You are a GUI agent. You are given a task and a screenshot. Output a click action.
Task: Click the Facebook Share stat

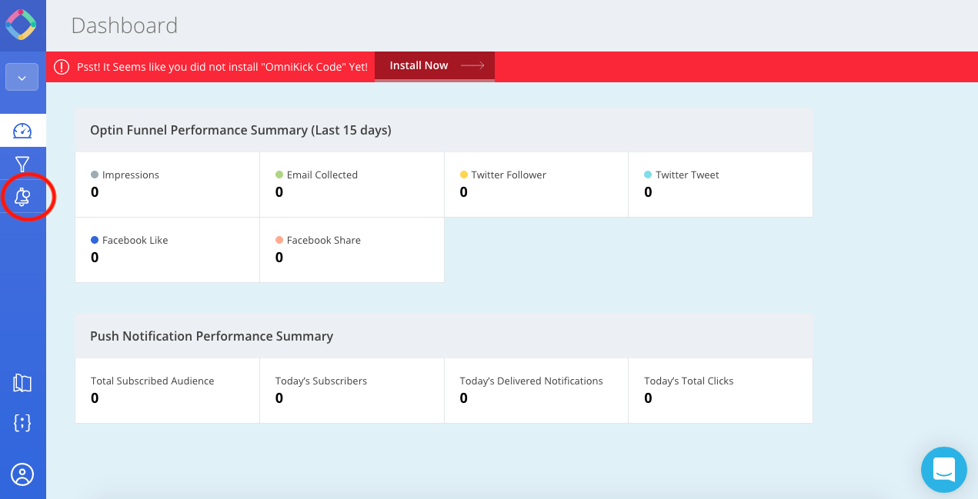(352, 249)
